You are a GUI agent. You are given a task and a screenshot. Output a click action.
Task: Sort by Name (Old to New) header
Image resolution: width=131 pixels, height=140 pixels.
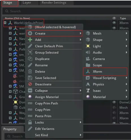[18, 18]
